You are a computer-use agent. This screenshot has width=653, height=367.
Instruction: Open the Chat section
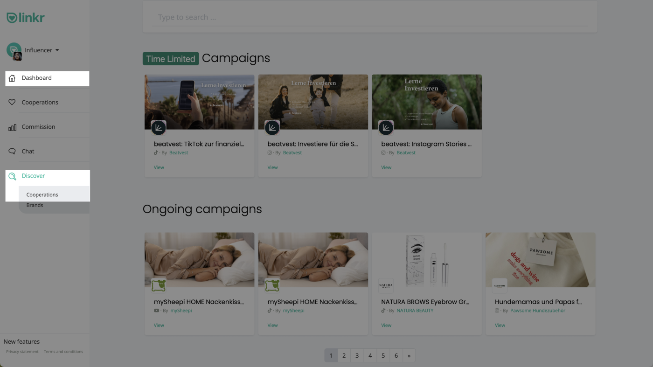coord(28,151)
